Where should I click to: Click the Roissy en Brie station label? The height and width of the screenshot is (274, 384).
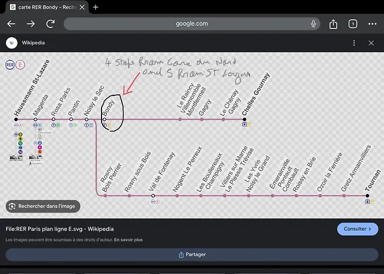(x=304, y=174)
